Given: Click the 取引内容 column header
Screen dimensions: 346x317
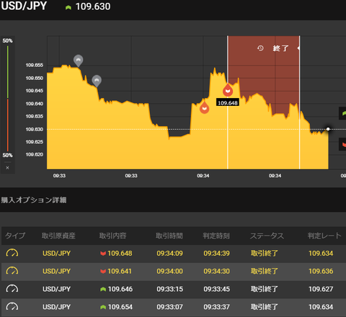Looking at the screenshot, I should [112, 236].
